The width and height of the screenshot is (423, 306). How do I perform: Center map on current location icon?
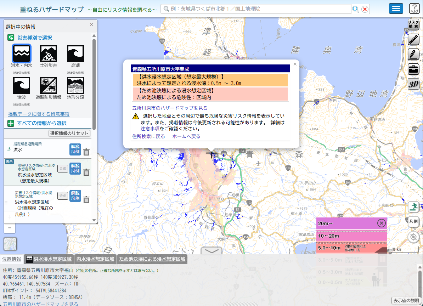click(x=413, y=237)
